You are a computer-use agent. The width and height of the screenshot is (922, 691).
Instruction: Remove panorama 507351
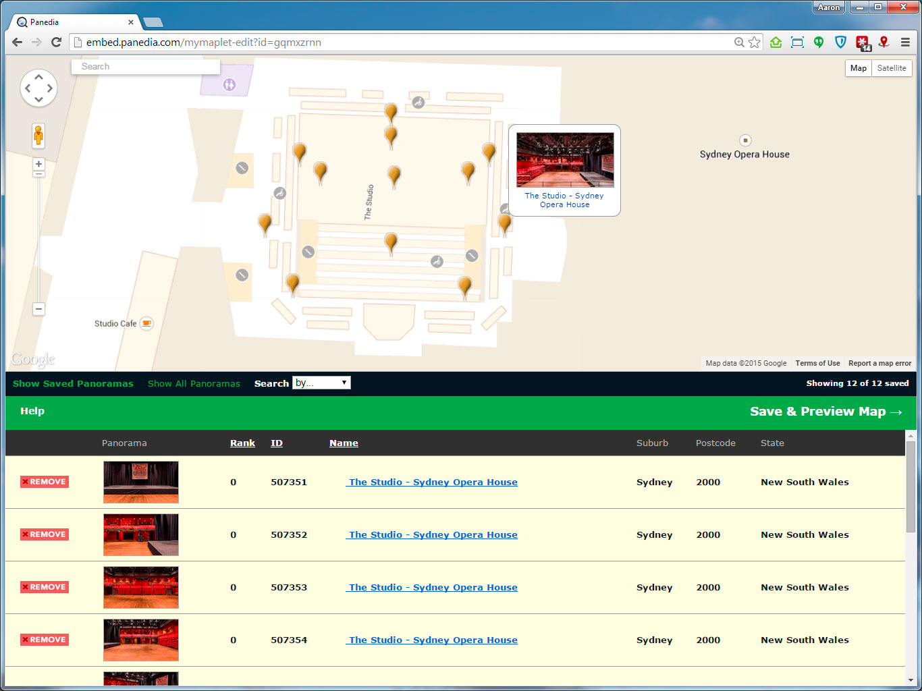tap(45, 482)
